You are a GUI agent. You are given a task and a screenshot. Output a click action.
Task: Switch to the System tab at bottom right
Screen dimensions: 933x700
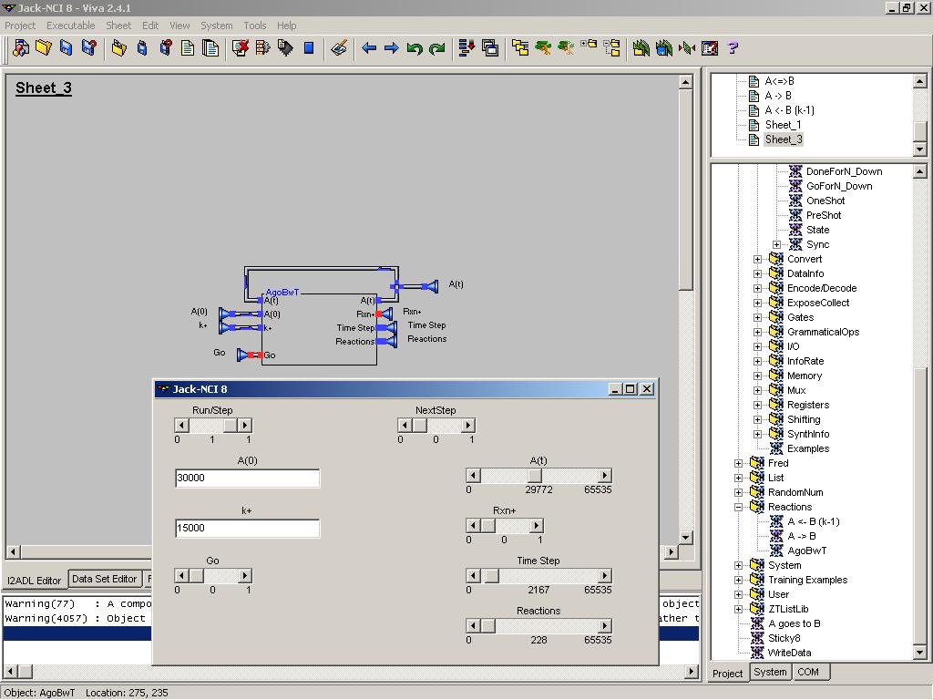[770, 672]
